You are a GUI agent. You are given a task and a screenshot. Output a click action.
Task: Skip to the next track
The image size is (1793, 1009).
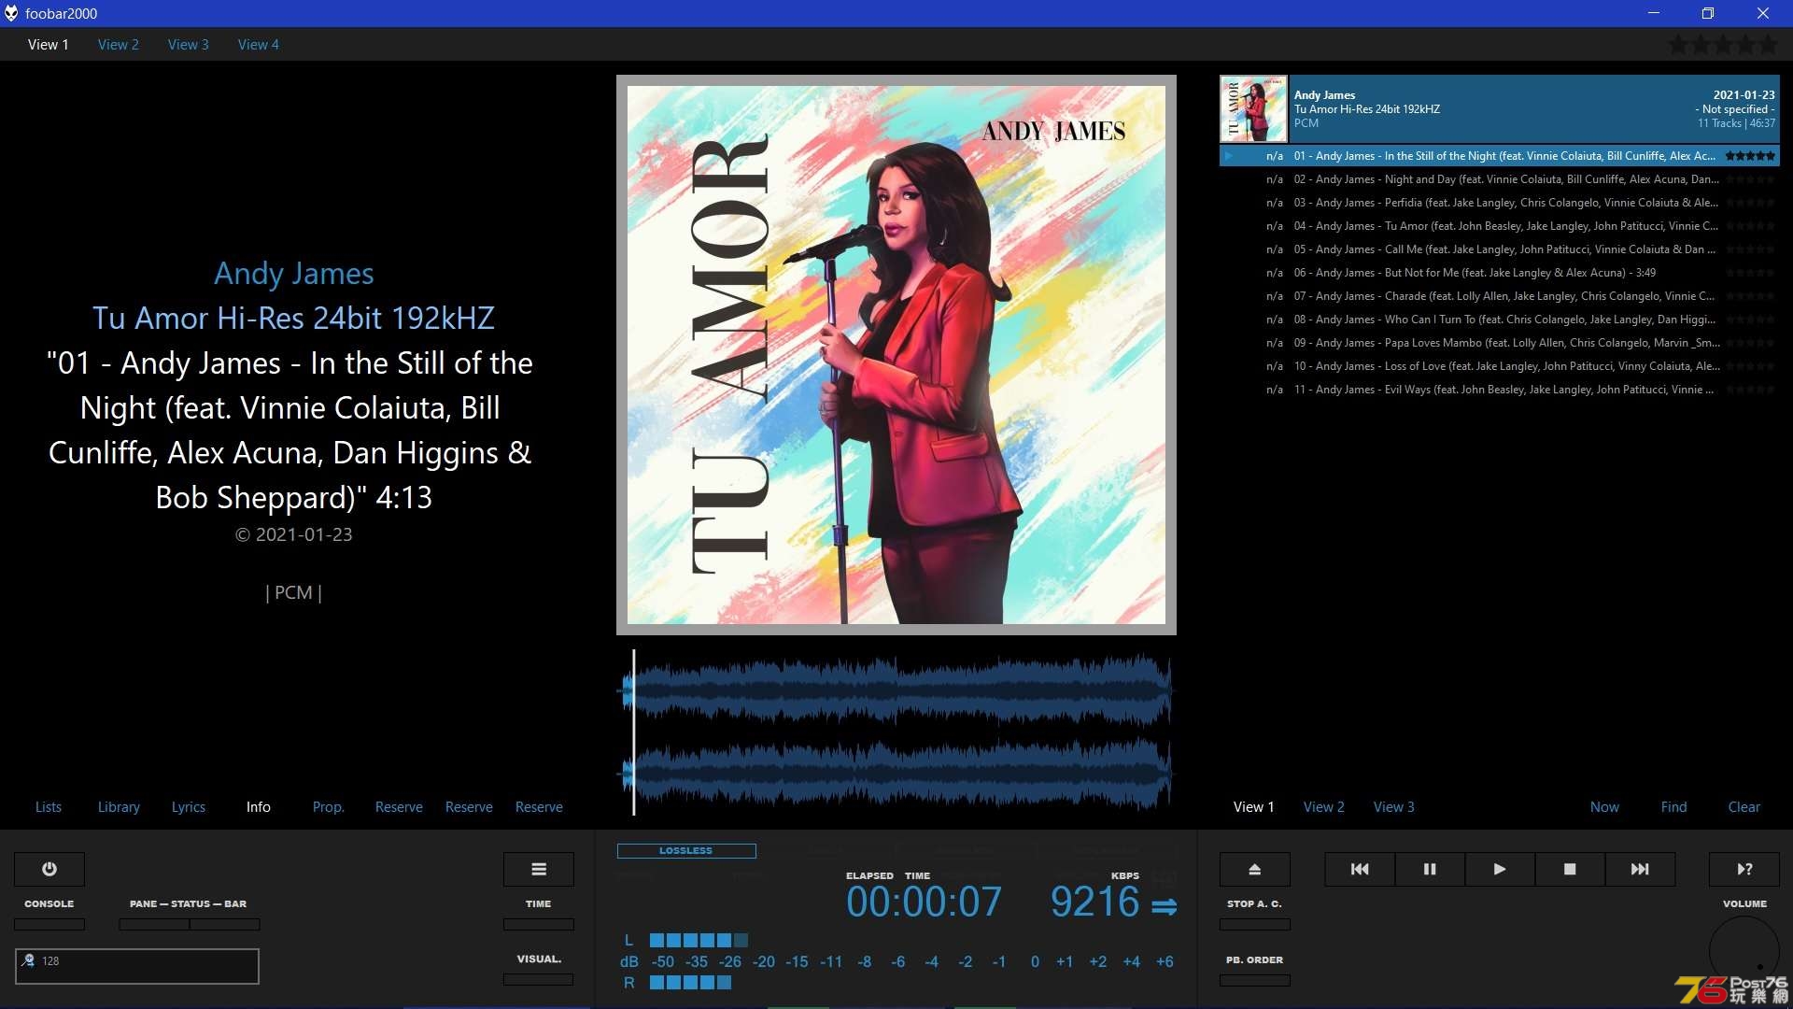point(1640,869)
